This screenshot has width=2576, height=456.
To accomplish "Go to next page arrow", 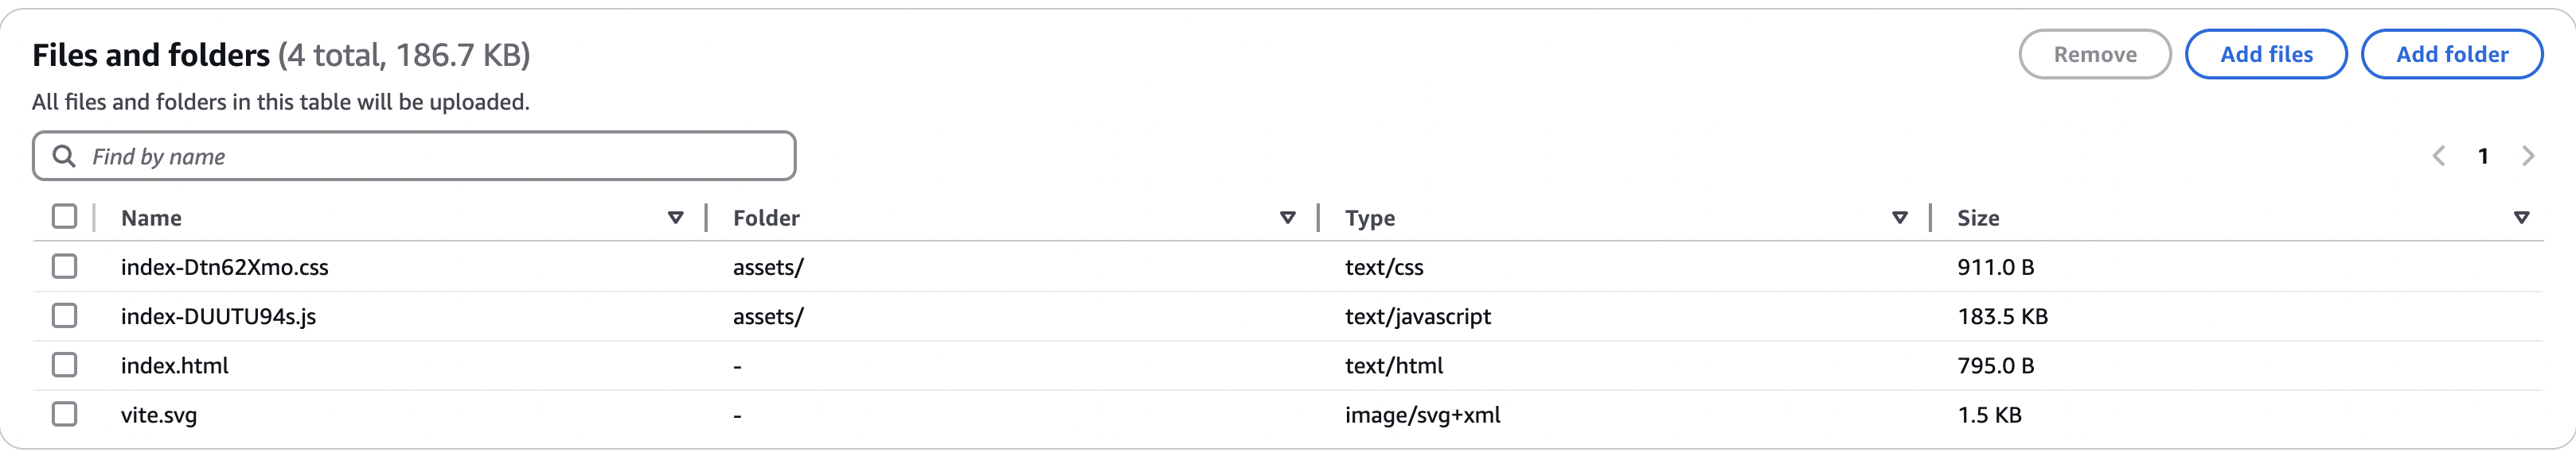I will [x=2528, y=156].
